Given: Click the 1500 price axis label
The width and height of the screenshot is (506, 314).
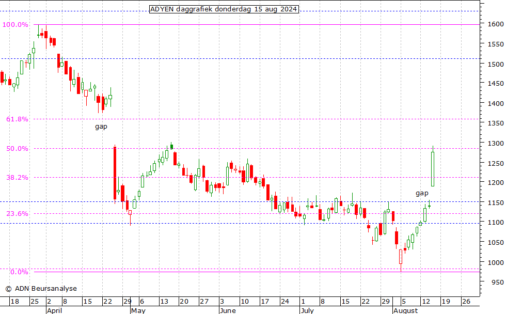Looking at the screenshot, I should tap(496, 64).
